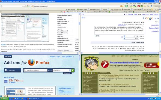Viewport: 161px width, 100px height.
Task: Click the gray Stop (X) toolbar icon
Action: [148, 6]
